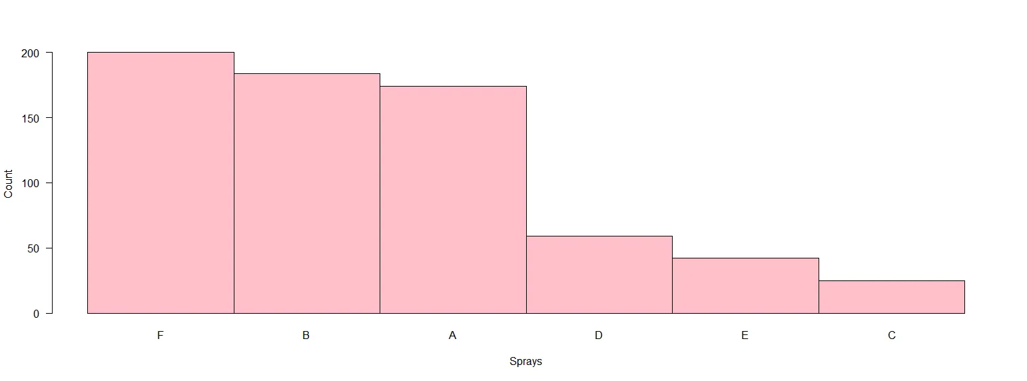Image resolution: width=1027 pixels, height=381 pixels.
Task: Click the pink bar for spray B
Action: point(306,193)
